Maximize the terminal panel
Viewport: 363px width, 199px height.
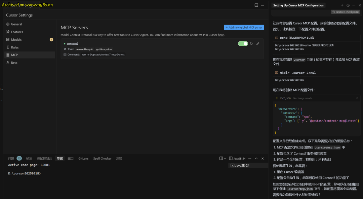256,158
